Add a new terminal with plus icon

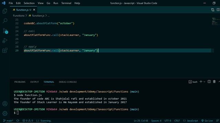point(201,82)
